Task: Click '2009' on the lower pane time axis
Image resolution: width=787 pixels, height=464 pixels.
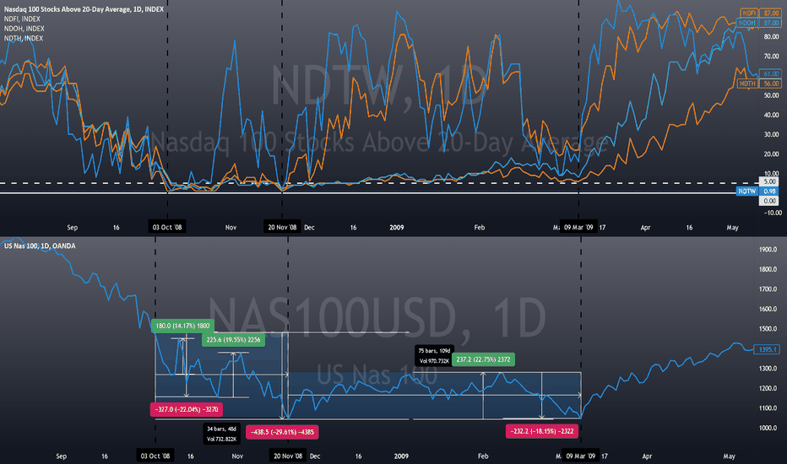Action: click(401, 456)
